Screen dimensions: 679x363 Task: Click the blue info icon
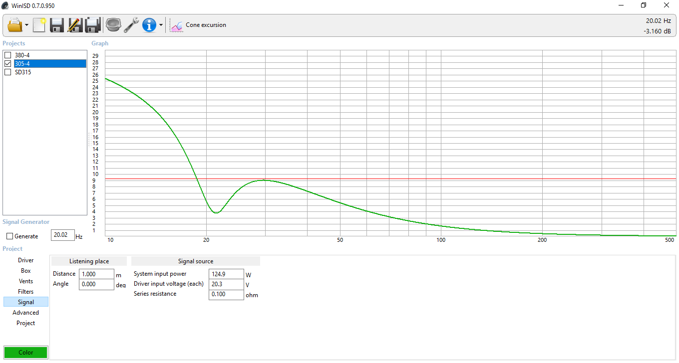pyautogui.click(x=149, y=25)
